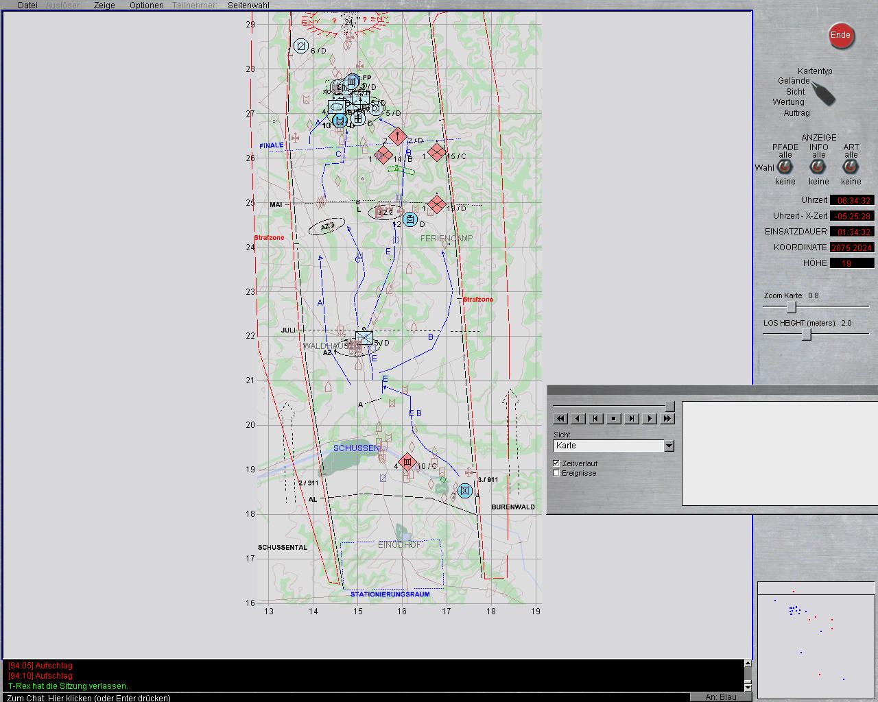Flip the ART display toggle switch

coord(851,167)
